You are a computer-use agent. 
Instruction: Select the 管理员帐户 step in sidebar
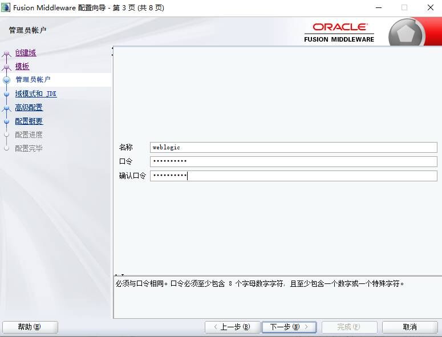pyautogui.click(x=33, y=80)
